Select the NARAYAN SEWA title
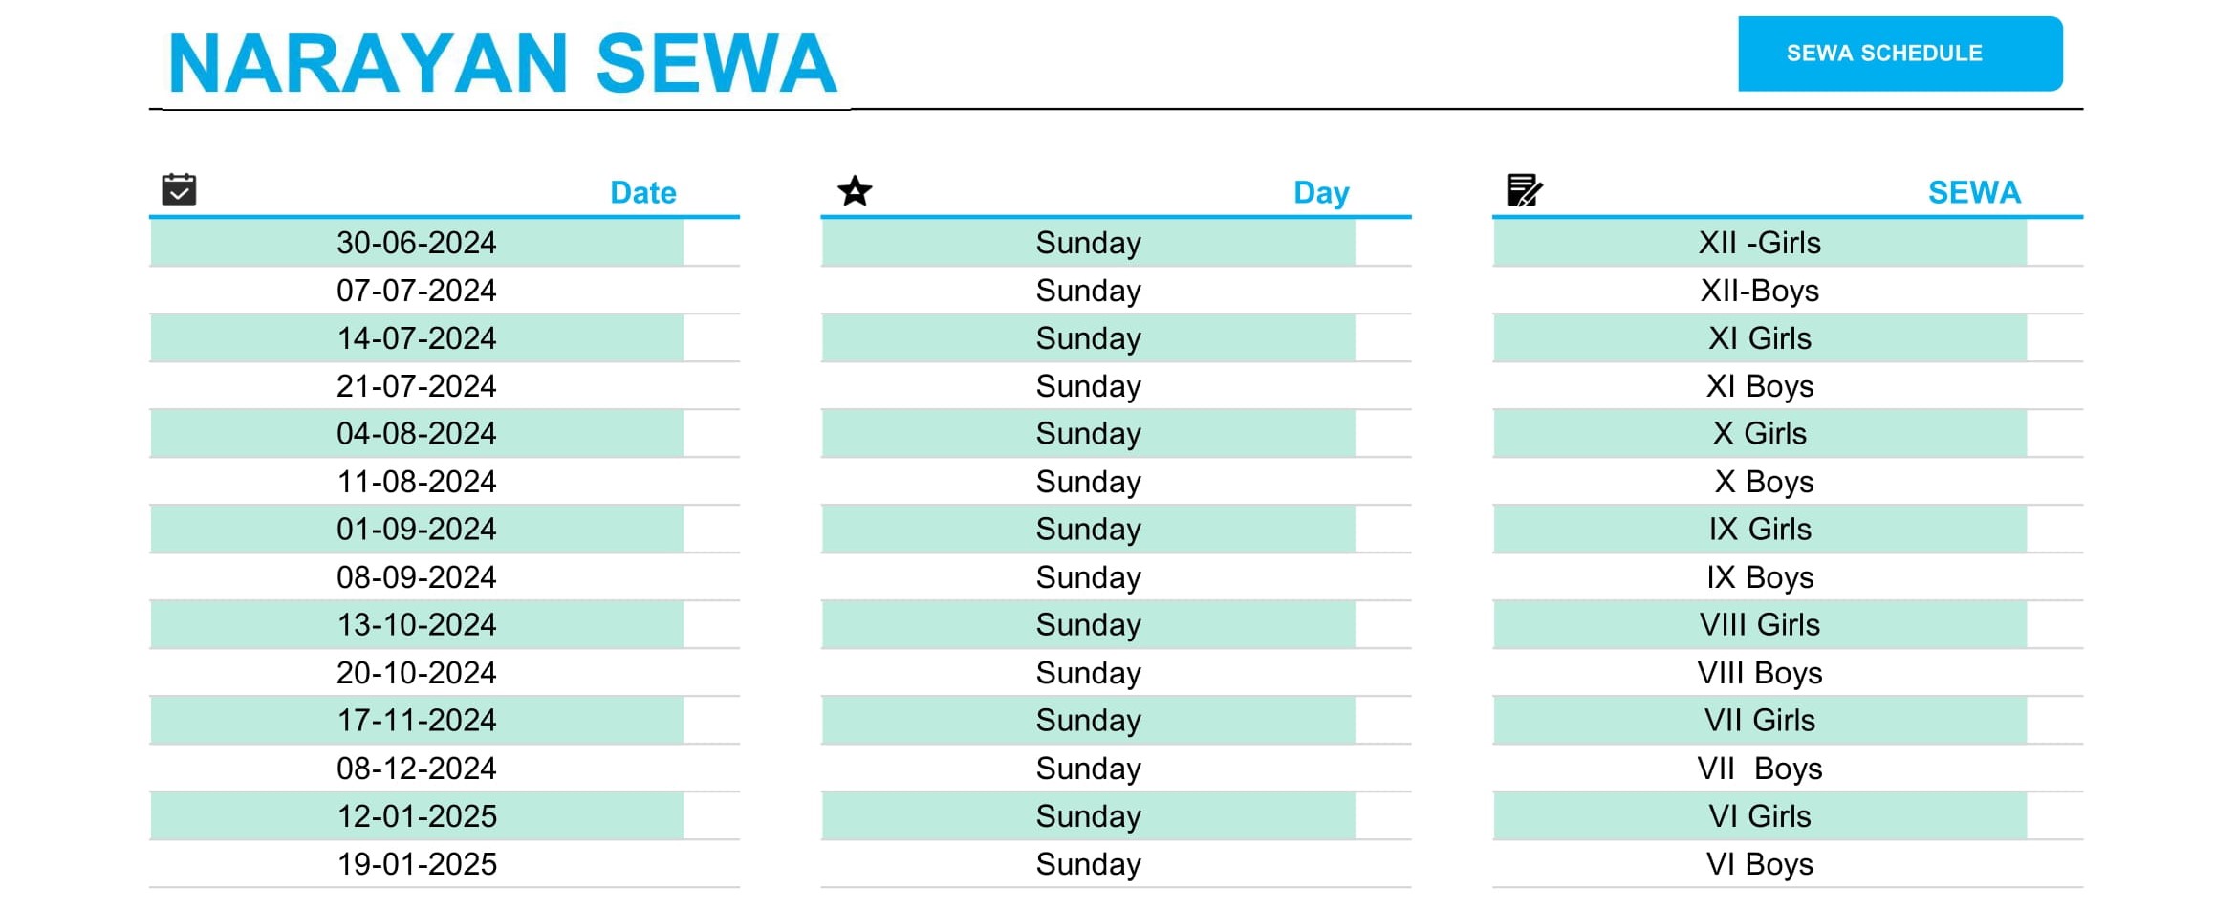The height and width of the screenshot is (910, 2236). (x=503, y=64)
